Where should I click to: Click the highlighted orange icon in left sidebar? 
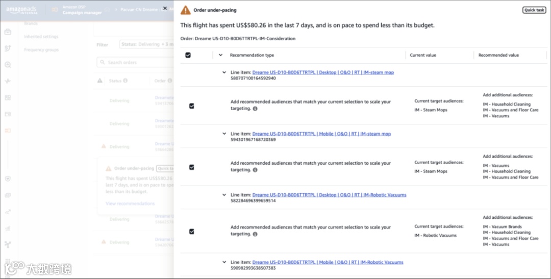[8, 131]
